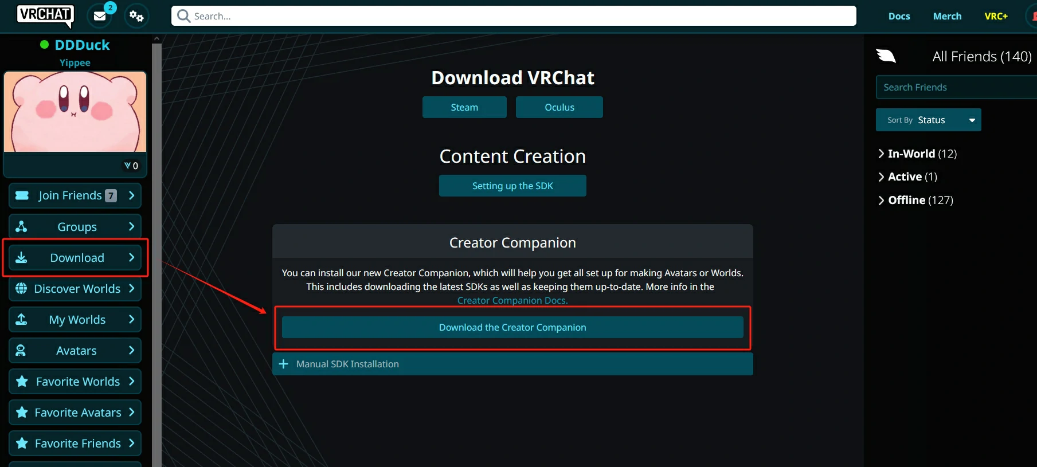This screenshot has width=1037, height=467.
Task: Click the Avatars person icon
Action: 21,350
